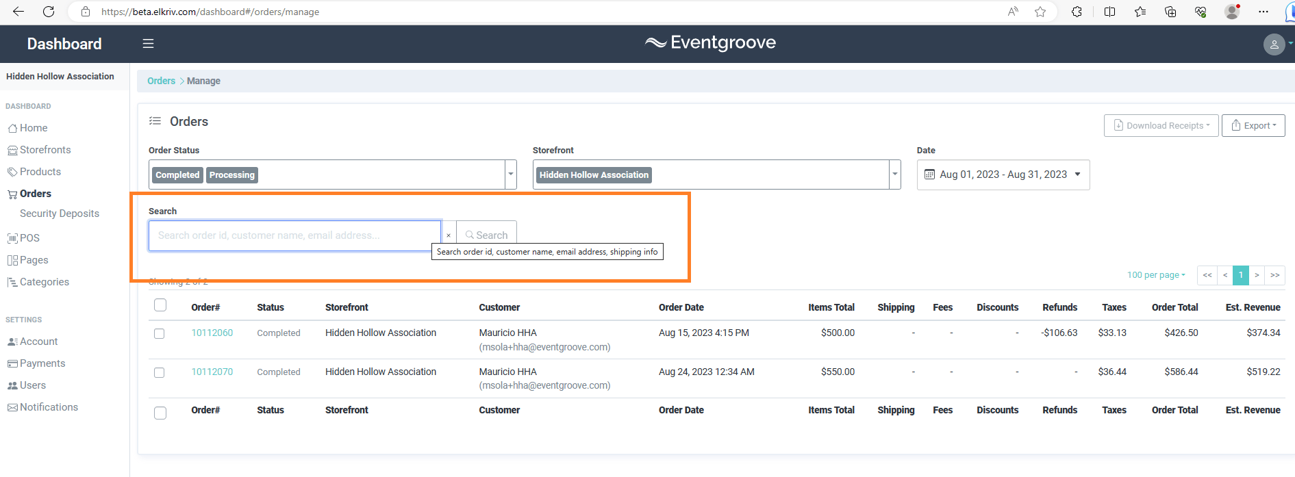1295x477 pixels.
Task: Click the browser refresh icon
Action: click(49, 12)
